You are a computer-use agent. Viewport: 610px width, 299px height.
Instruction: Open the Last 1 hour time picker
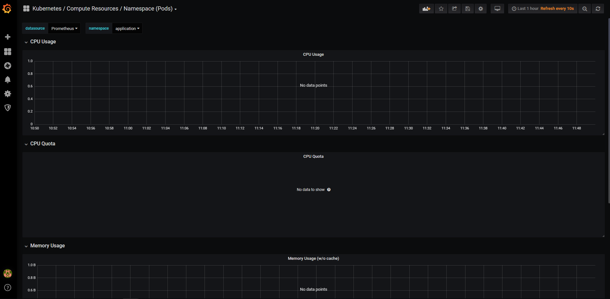point(526,9)
